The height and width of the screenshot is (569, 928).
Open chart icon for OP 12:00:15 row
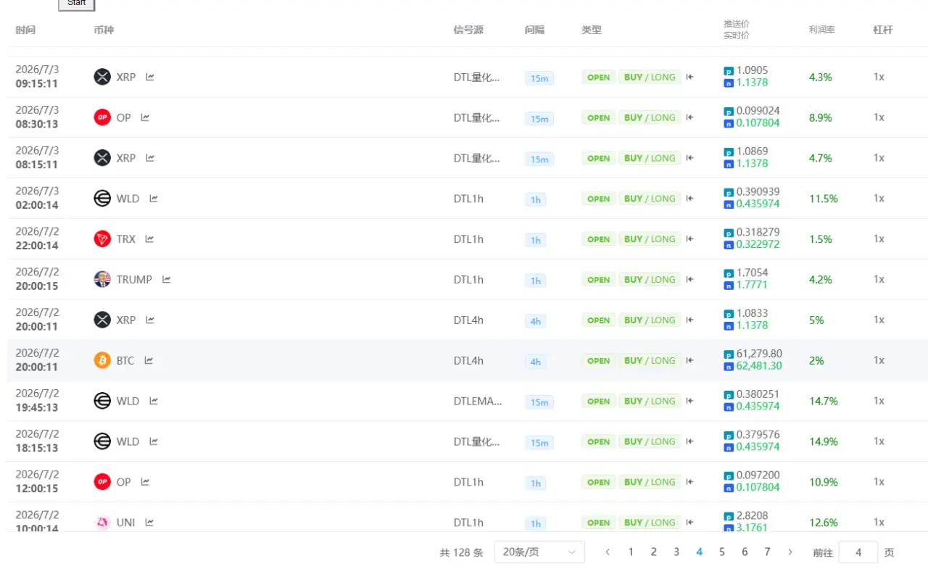tap(145, 482)
